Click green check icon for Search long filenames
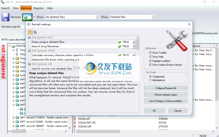 tap(120, 46)
